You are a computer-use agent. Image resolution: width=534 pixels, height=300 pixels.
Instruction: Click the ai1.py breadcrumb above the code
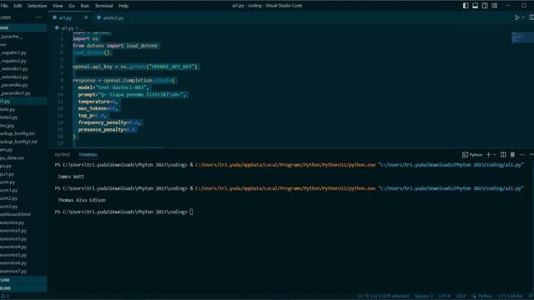tap(67, 28)
